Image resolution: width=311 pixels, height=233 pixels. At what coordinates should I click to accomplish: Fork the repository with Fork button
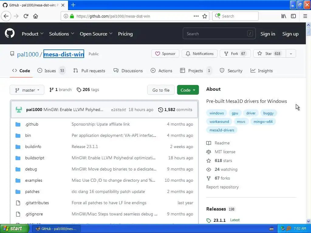(235, 54)
